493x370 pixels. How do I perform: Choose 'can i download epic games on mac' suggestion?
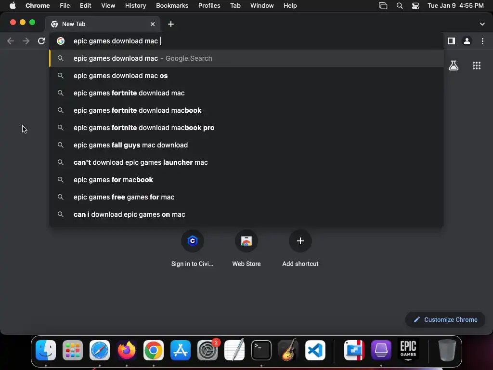(246, 214)
